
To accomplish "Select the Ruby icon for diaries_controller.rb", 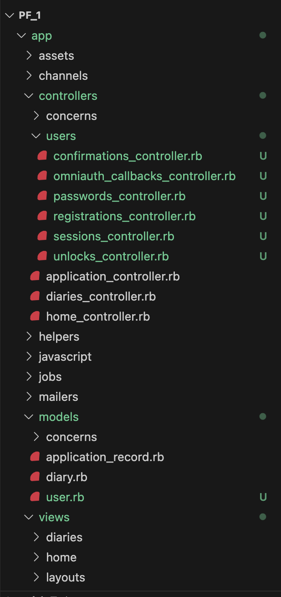I will (x=35, y=296).
